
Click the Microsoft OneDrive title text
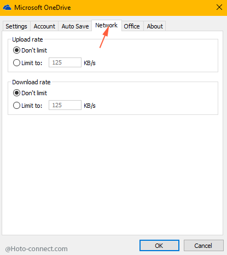(43, 8)
